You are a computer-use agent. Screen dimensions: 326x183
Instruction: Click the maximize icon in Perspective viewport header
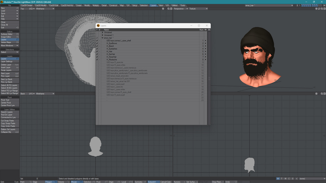(325, 9)
